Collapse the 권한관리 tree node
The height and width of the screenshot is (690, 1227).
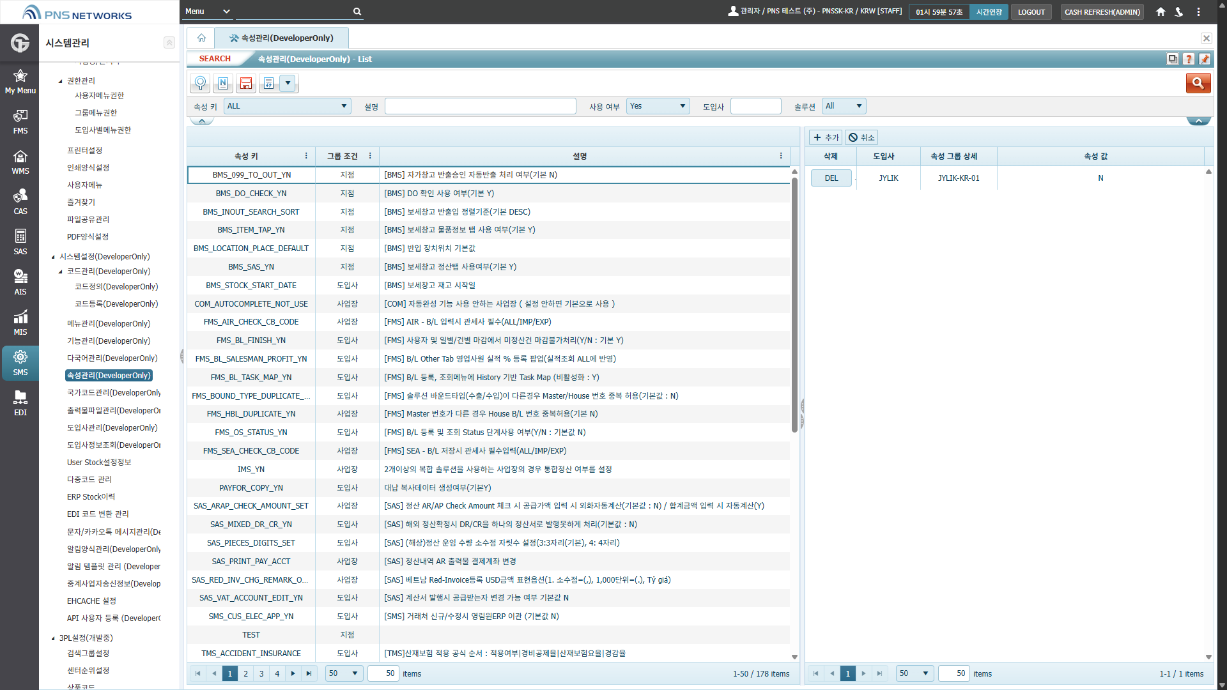61,81
